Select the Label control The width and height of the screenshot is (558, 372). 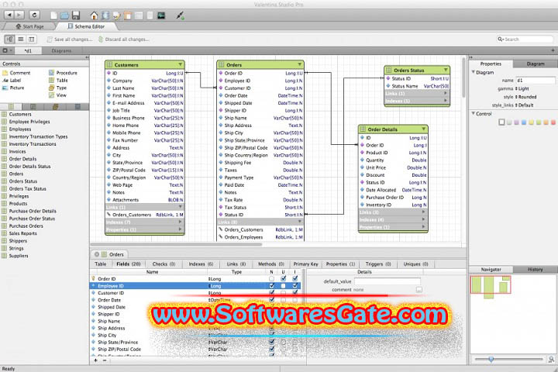(x=12, y=80)
